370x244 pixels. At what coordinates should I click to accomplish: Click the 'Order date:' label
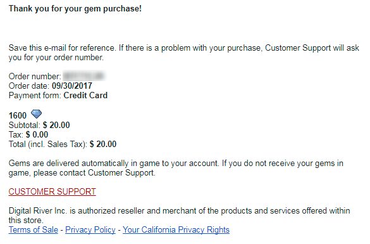[x=29, y=86]
